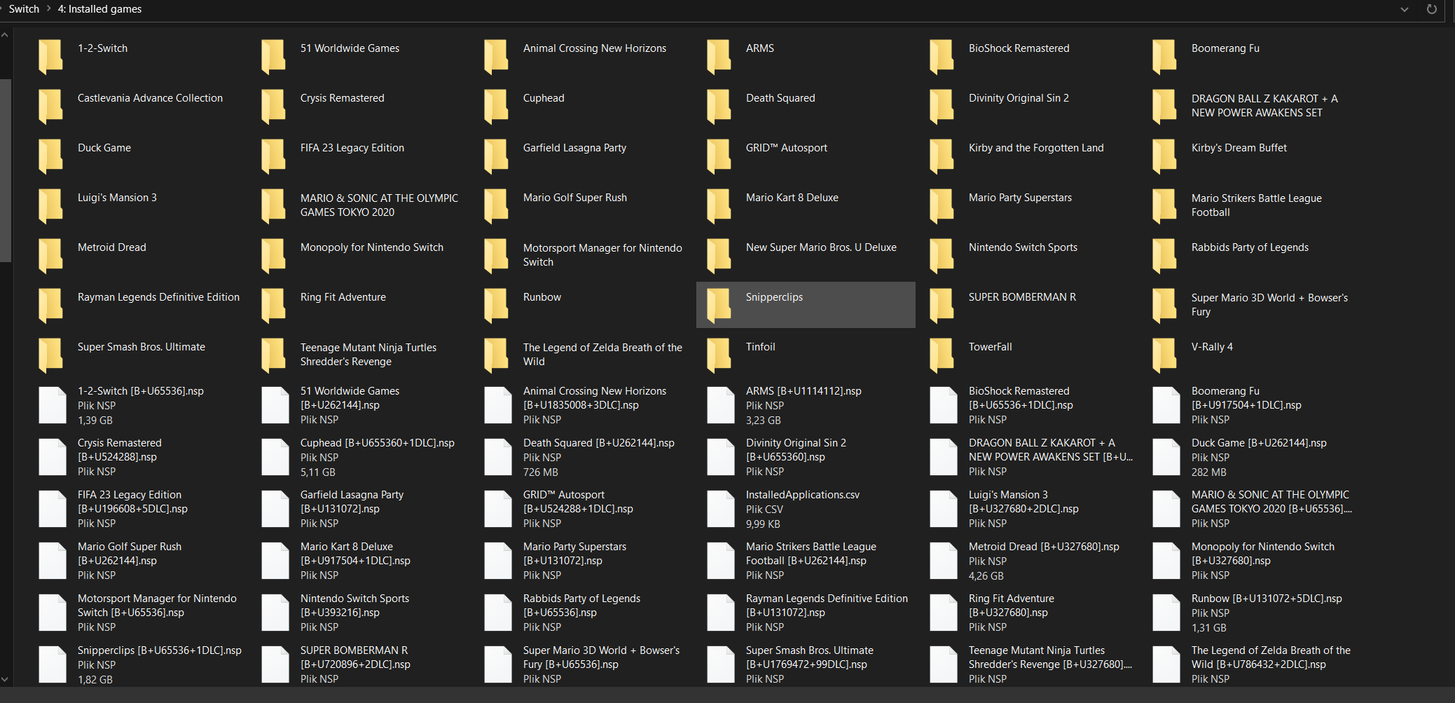The height and width of the screenshot is (703, 1455).
Task: Click the navigation pane scroll up arrow
Action: (x=5, y=35)
